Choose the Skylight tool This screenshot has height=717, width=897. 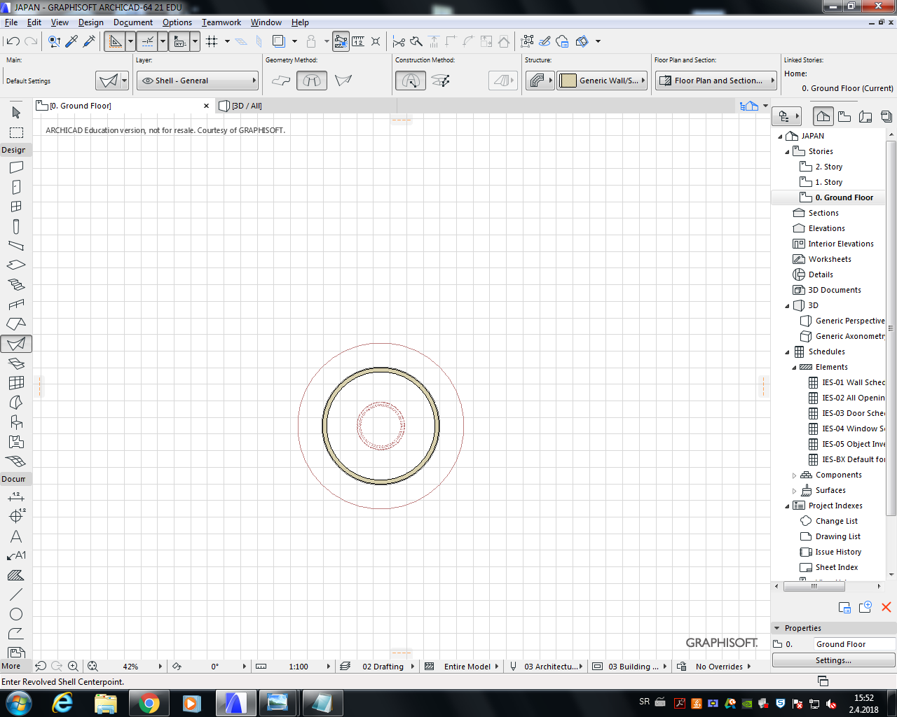16,363
